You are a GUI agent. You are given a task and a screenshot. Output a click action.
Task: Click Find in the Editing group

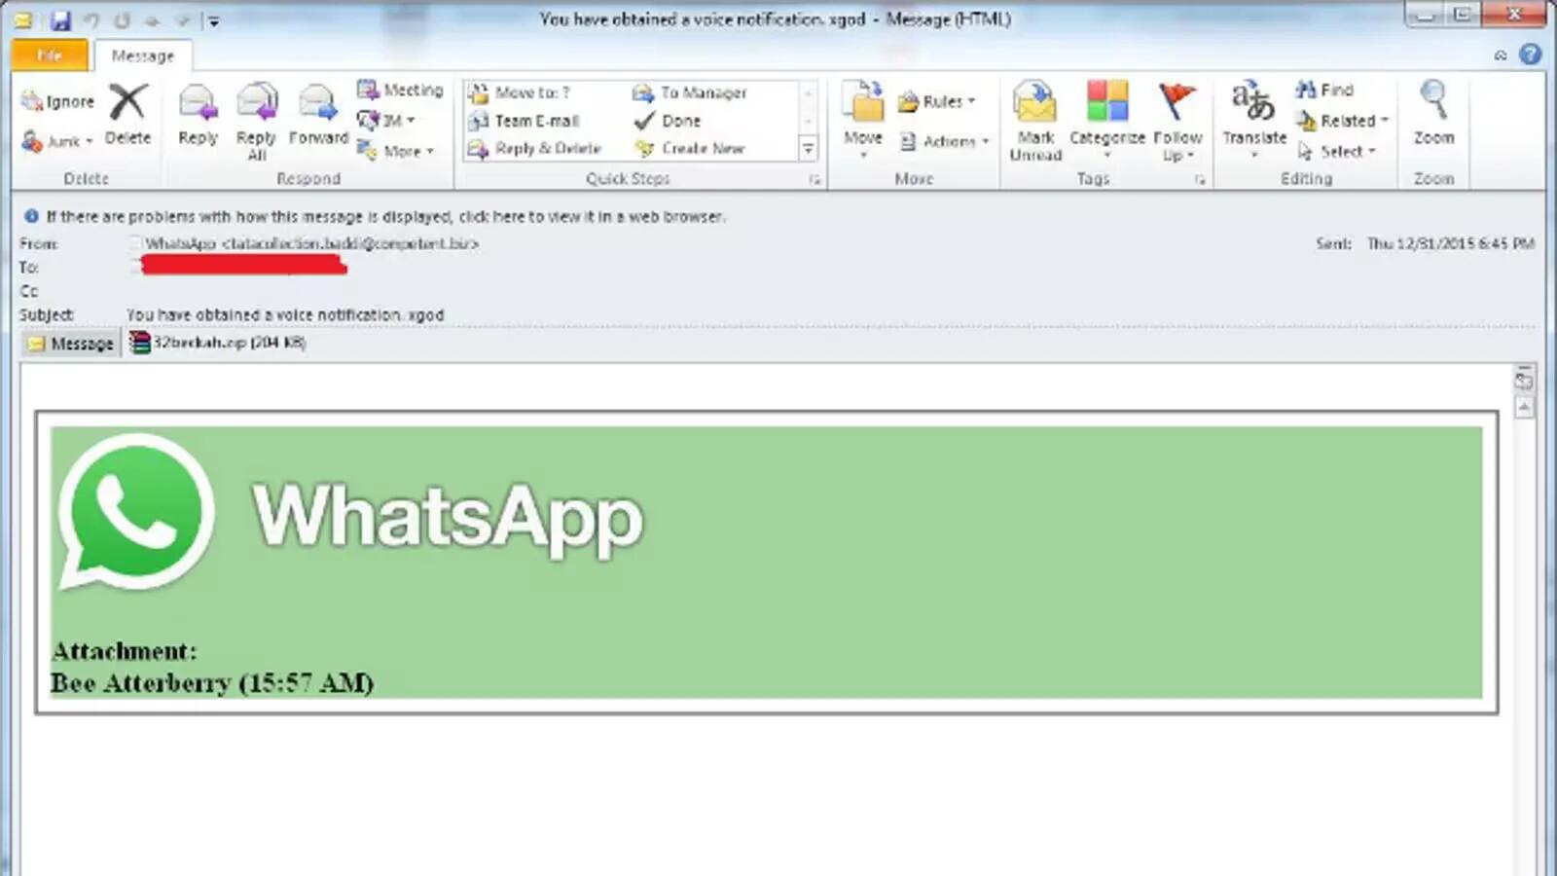(x=1324, y=90)
